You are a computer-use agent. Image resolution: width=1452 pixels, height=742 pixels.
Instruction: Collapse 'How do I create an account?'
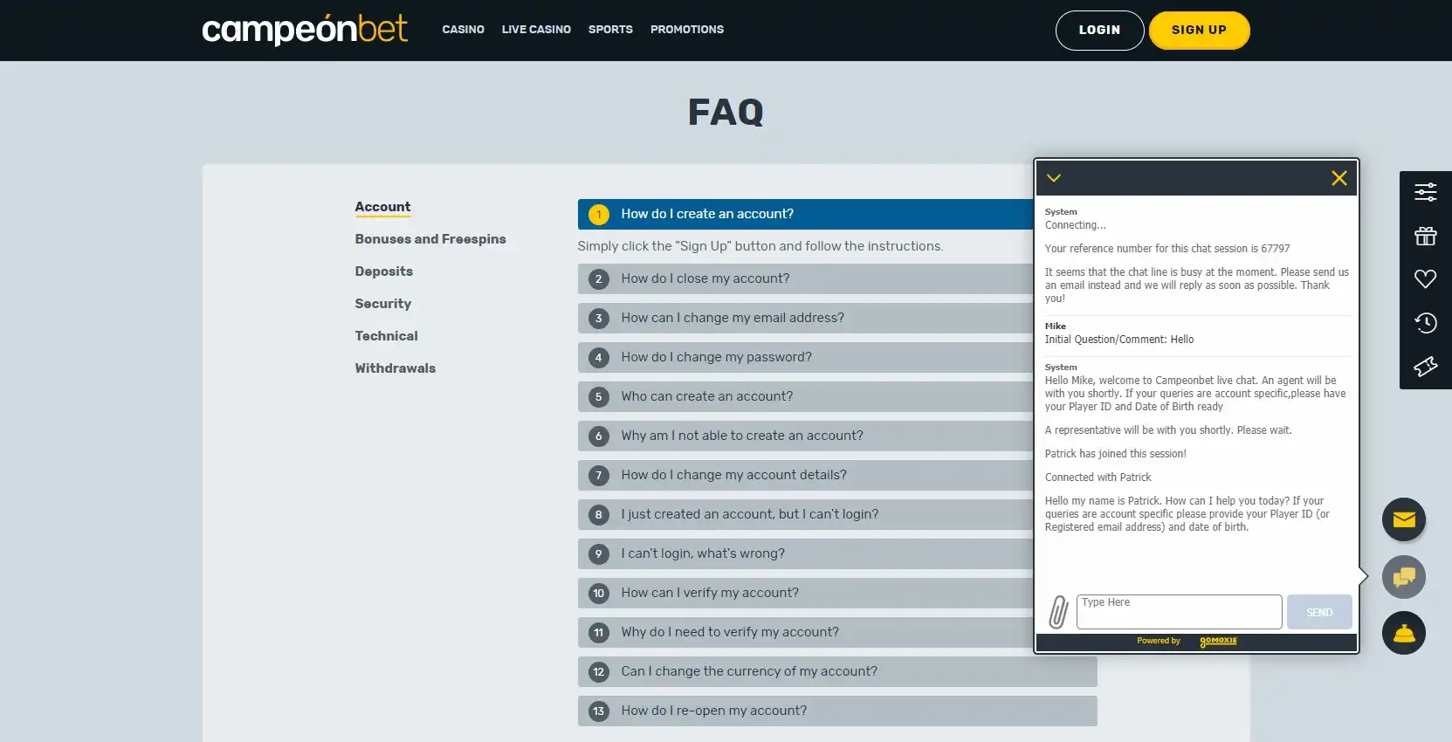(805, 214)
